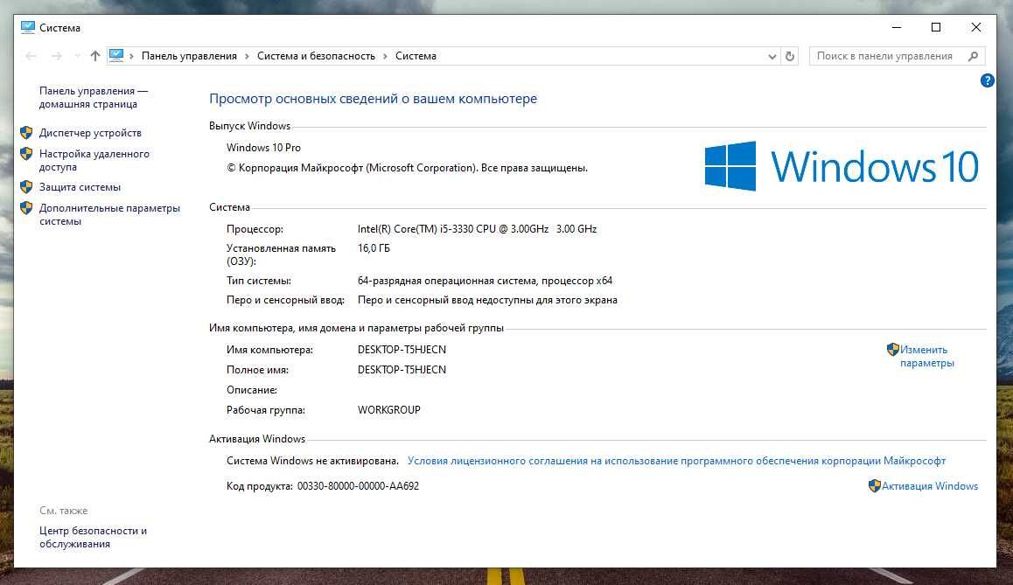Screen dimensions: 1013x585
Task: Open Microsoft license agreement terms link
Action: tap(676, 461)
